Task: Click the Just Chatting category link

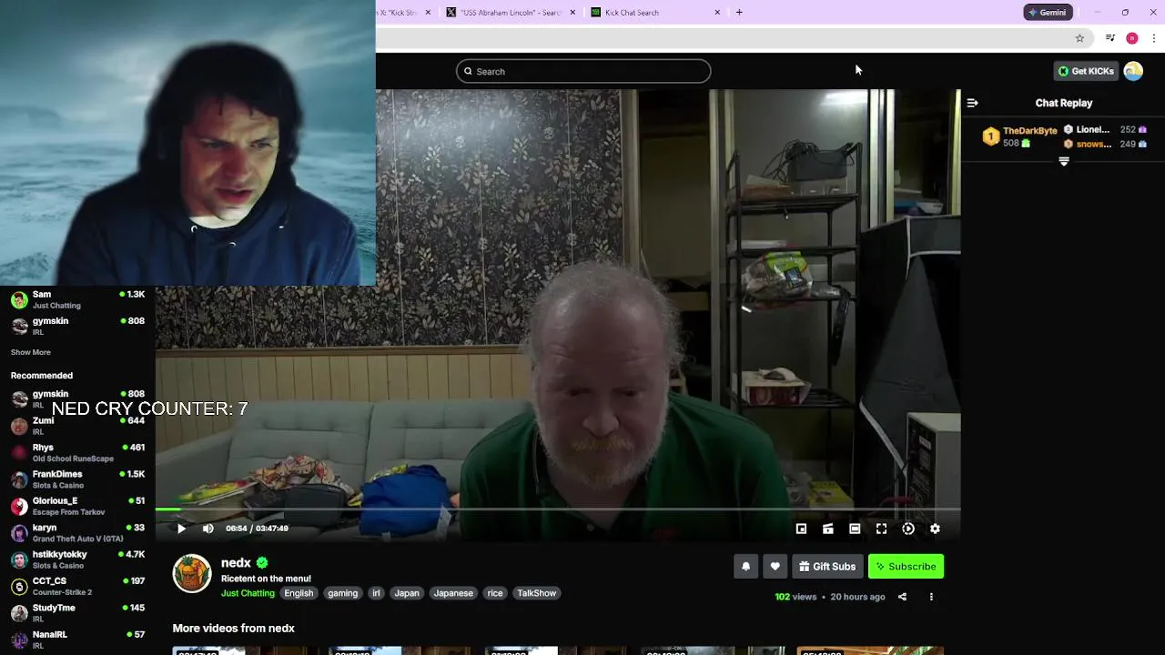Action: tap(248, 593)
